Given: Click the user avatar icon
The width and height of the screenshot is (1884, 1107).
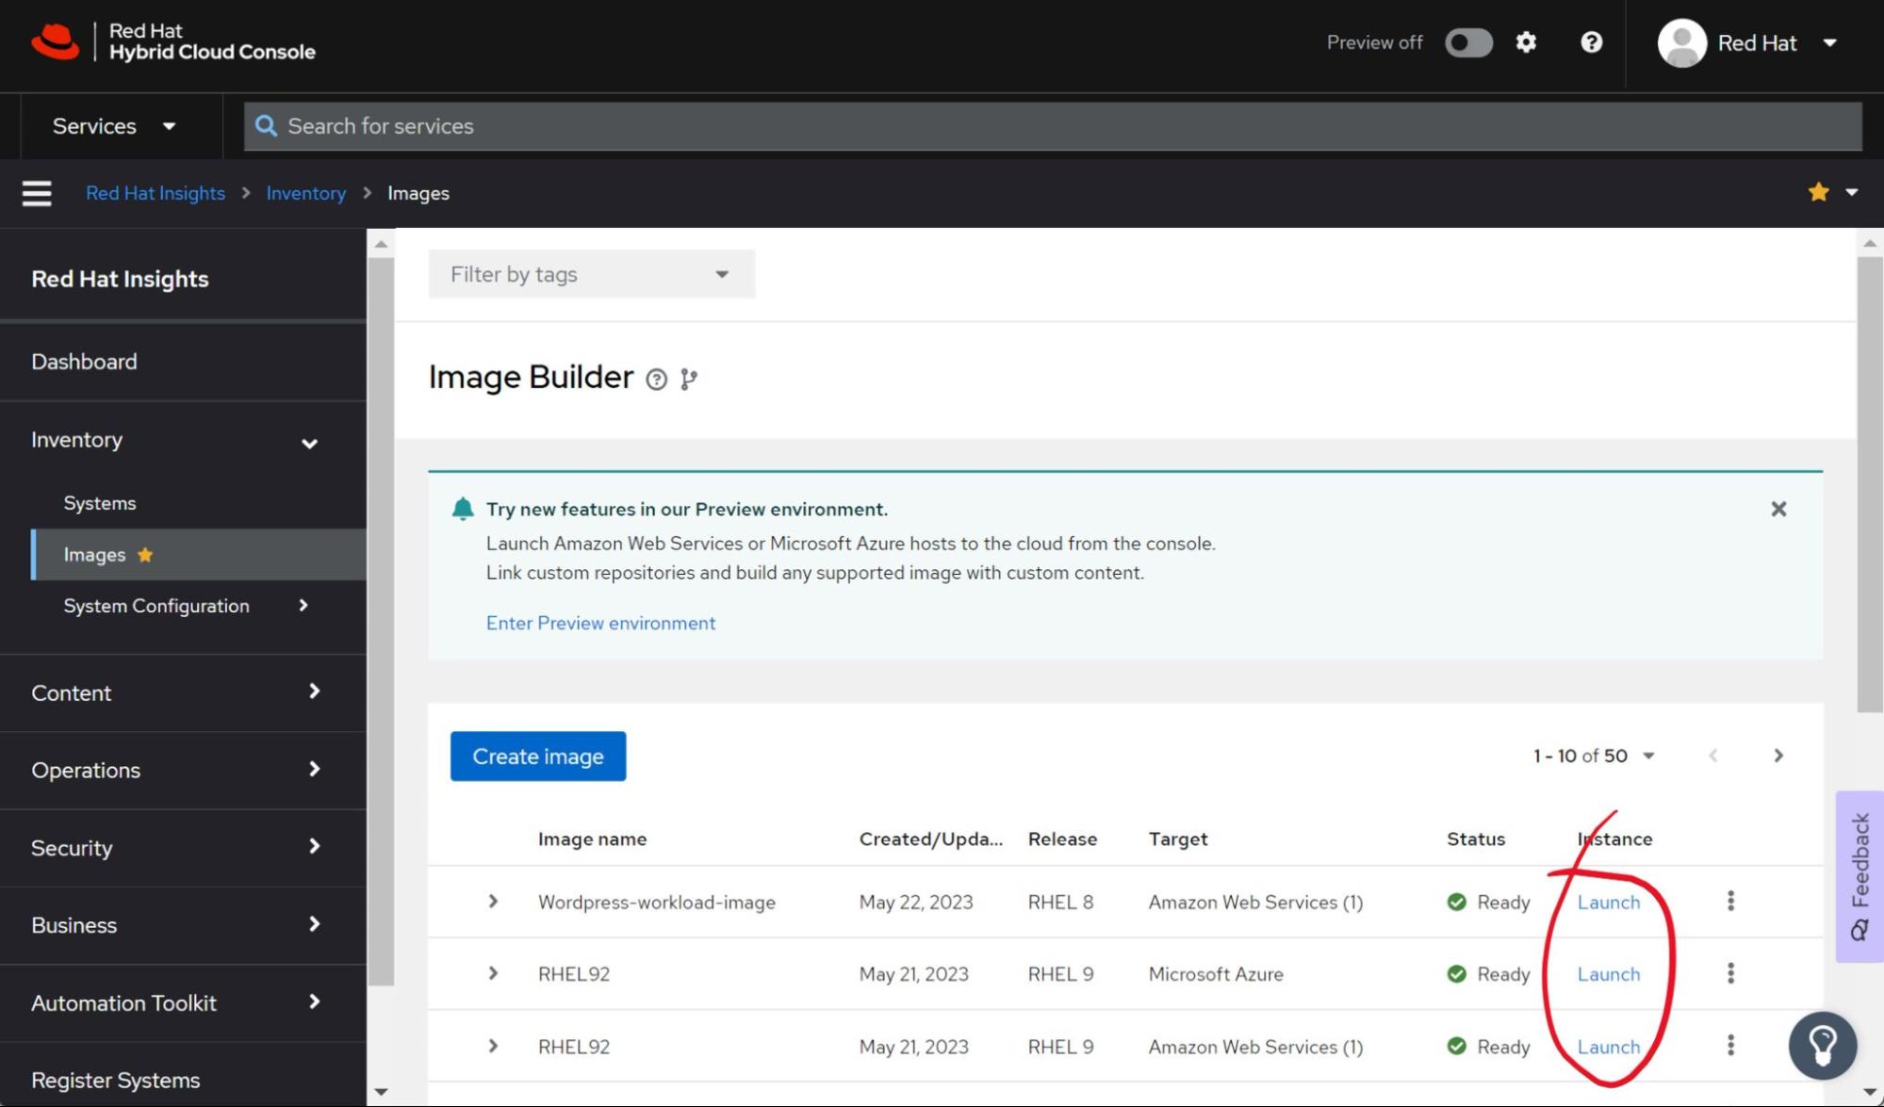Looking at the screenshot, I should (x=1682, y=42).
